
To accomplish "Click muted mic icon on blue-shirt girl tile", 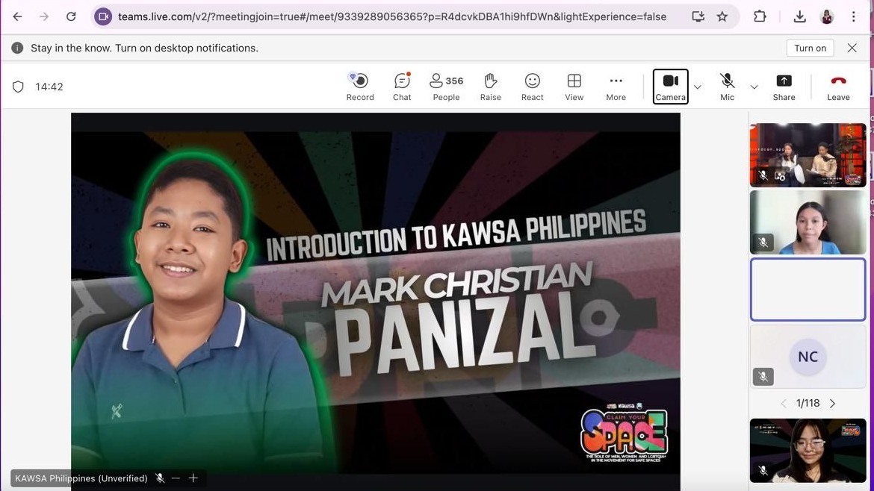I will point(763,243).
